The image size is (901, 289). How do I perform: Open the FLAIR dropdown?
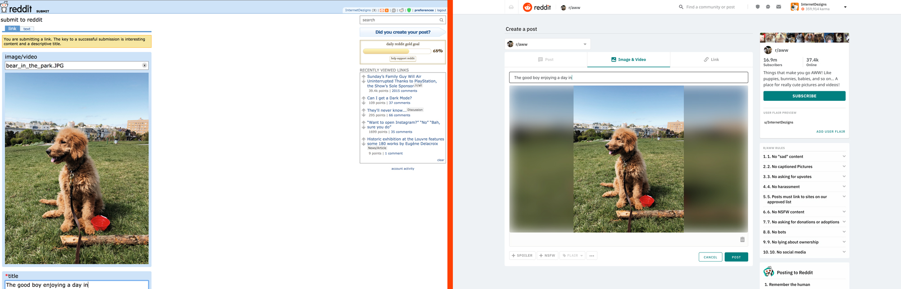(x=573, y=256)
